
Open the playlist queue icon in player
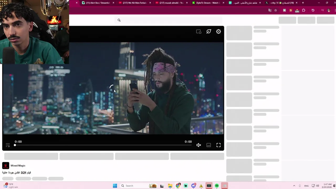8,145
